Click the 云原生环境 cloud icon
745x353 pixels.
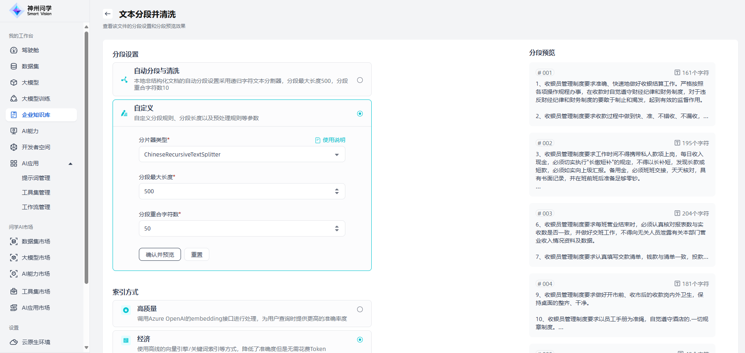[14, 342]
